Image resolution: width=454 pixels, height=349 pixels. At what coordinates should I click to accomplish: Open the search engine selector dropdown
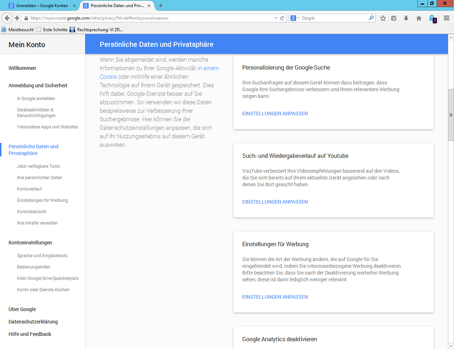(x=295, y=18)
